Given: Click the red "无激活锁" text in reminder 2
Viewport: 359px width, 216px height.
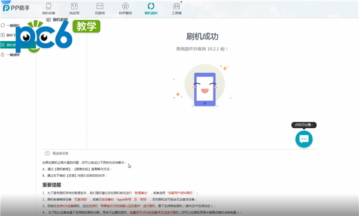Looking at the screenshot, I should [80, 199].
